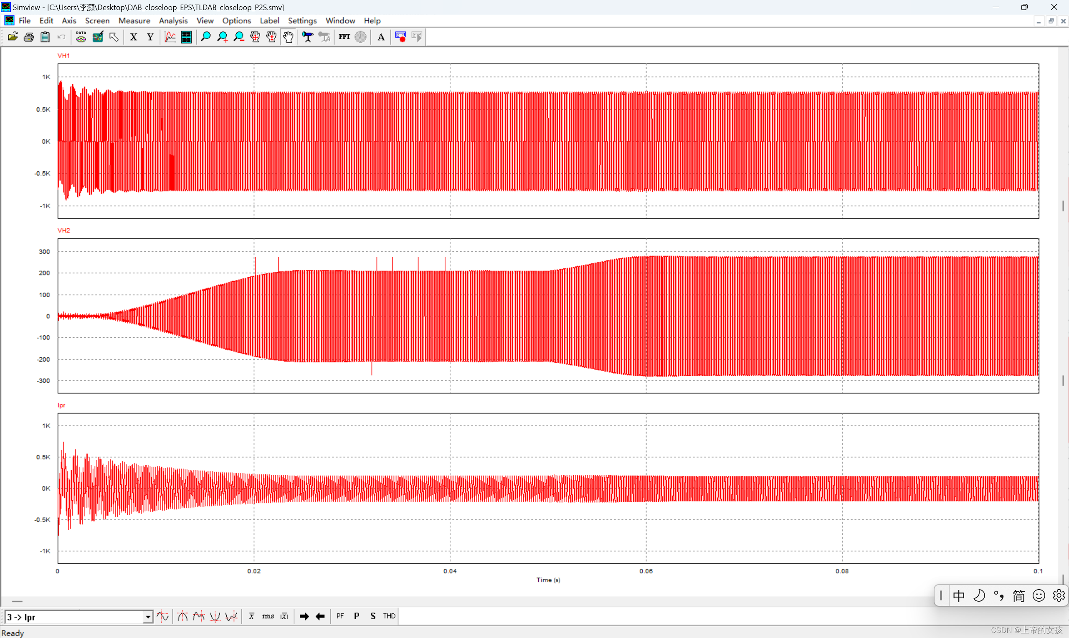Click the THD calculation button
Screen dimensions: 1069x638
pos(389,617)
